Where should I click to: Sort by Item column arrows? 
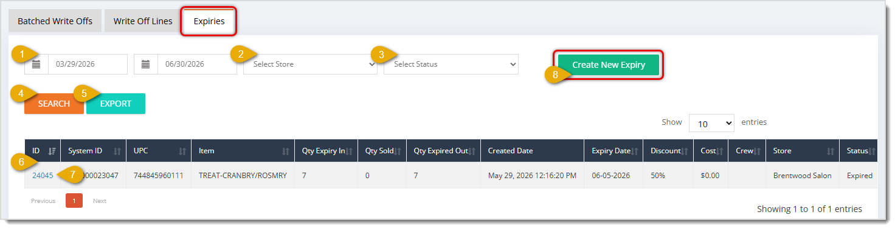click(286, 151)
